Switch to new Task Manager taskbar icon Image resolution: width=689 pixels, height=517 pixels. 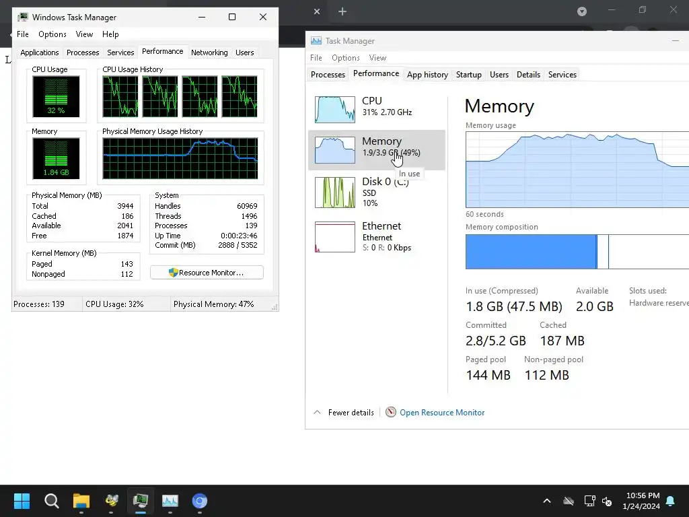(170, 501)
